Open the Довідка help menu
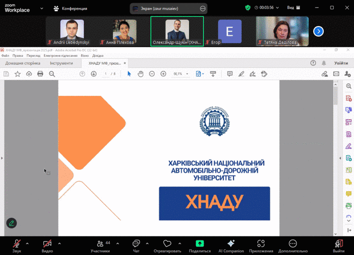 [98, 56]
